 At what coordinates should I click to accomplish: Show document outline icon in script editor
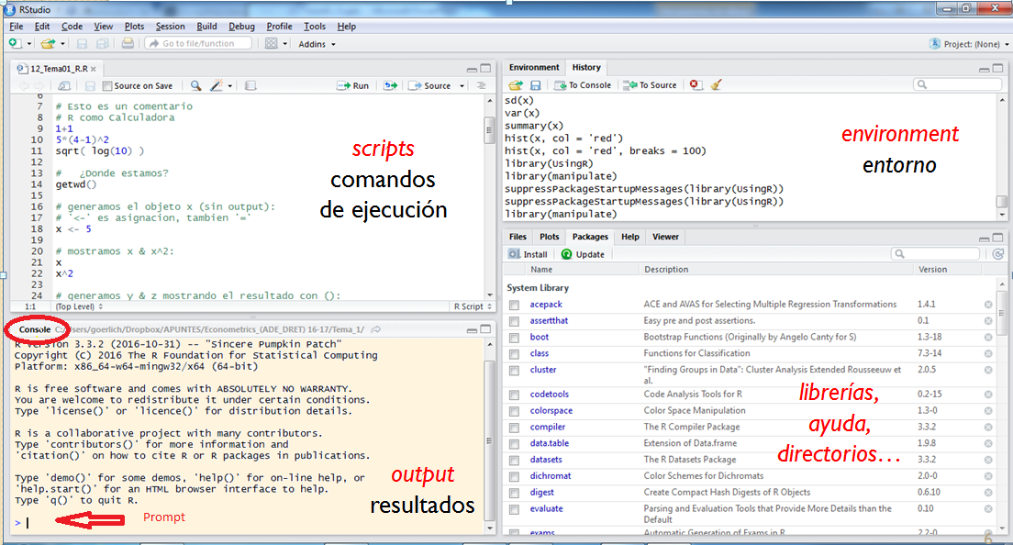482,85
